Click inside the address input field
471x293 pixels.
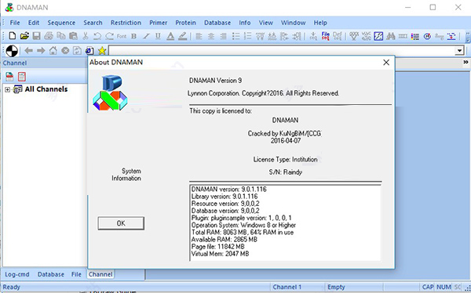[x=282, y=50]
